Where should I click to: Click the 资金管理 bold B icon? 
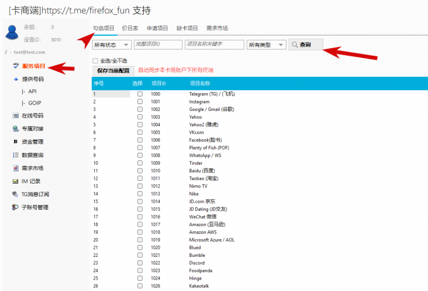click(x=15, y=142)
